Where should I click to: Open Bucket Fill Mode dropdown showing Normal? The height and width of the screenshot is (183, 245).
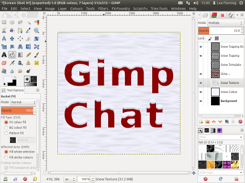pos(23,102)
